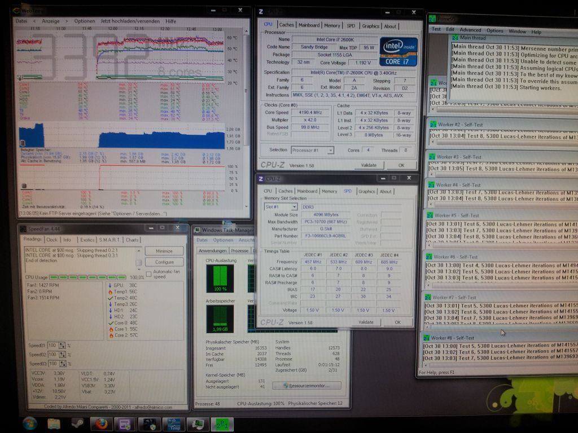Click the arrow icon beside HD2 temperature

[x=111, y=317]
